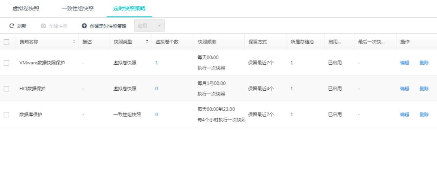Tick the 数据库保护 row checkbox
437x187 pixels.
coord(6,115)
